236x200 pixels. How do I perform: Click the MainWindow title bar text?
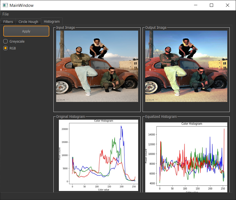(x=22, y=5)
